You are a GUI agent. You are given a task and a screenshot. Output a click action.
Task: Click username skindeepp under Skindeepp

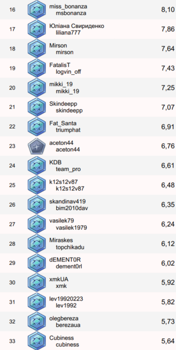(x=69, y=110)
